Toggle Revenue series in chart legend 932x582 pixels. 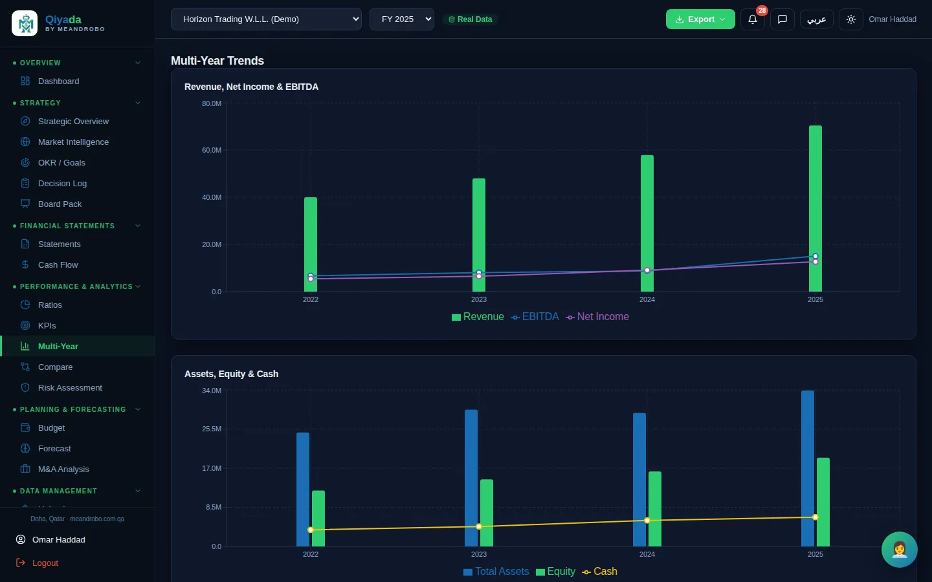click(x=478, y=317)
